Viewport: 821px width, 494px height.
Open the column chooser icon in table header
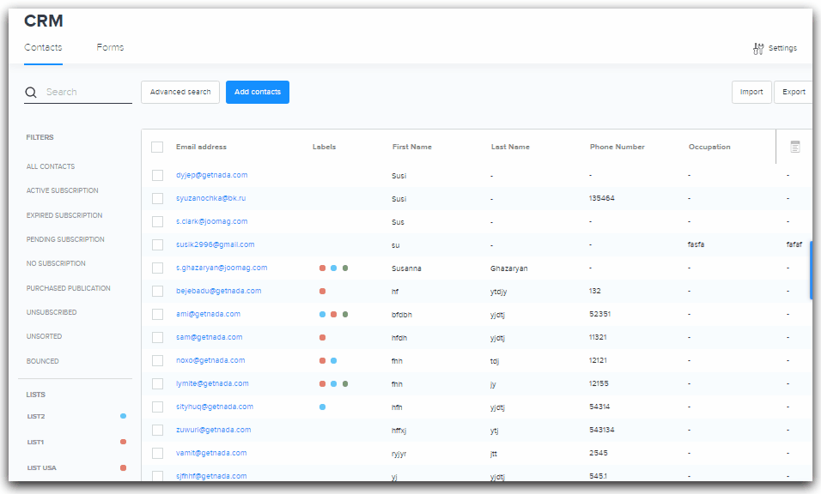pos(795,148)
